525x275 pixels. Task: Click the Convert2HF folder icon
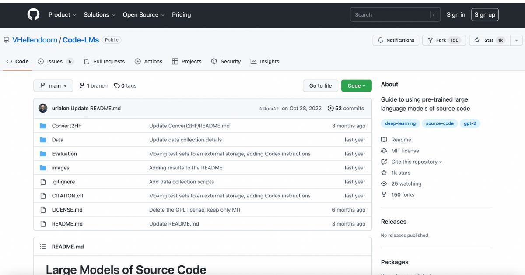coord(43,126)
